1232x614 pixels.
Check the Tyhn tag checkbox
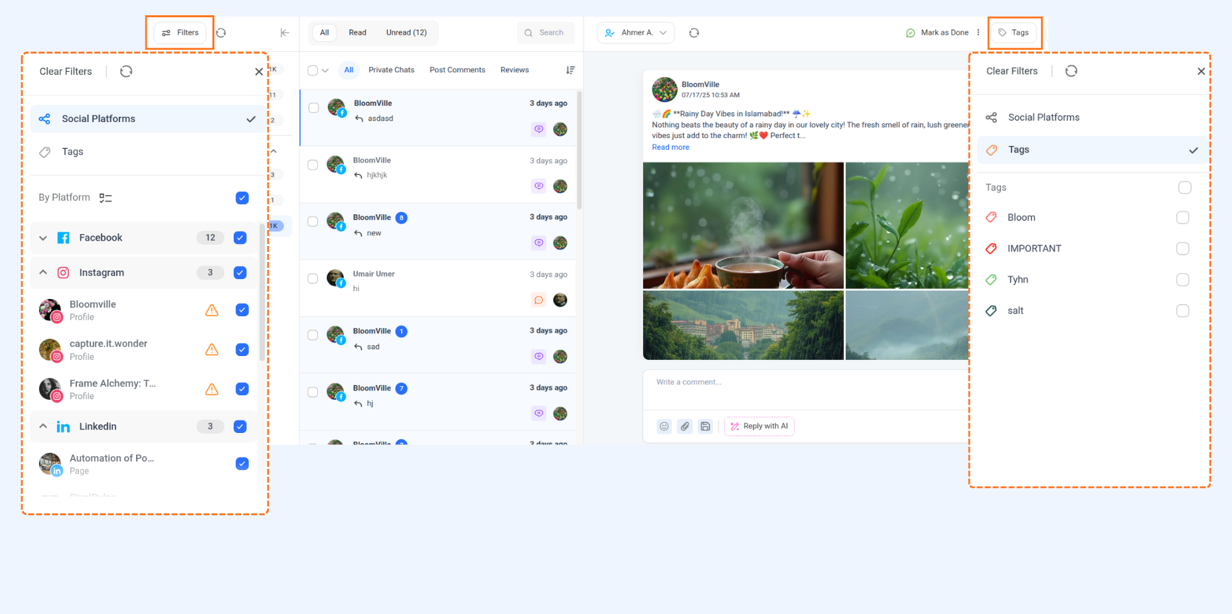click(1183, 280)
